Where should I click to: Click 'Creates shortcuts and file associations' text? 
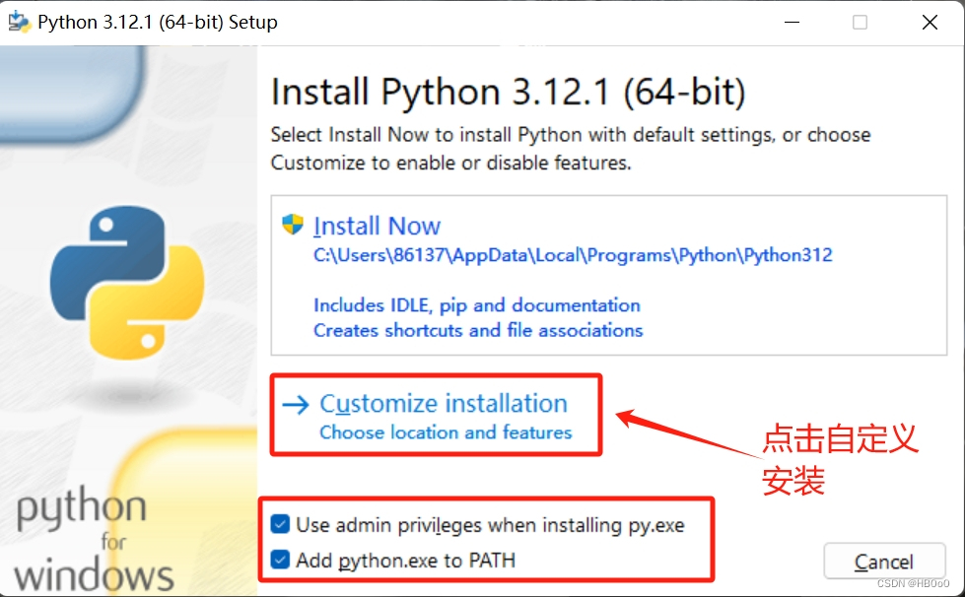[478, 330]
